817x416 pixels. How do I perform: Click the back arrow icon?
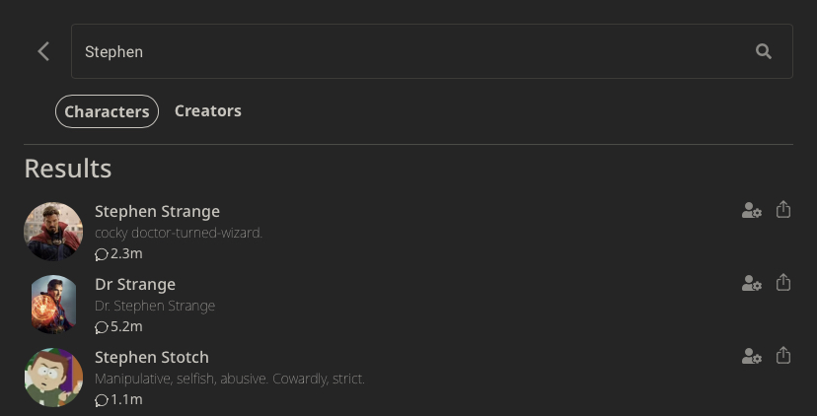[43, 51]
